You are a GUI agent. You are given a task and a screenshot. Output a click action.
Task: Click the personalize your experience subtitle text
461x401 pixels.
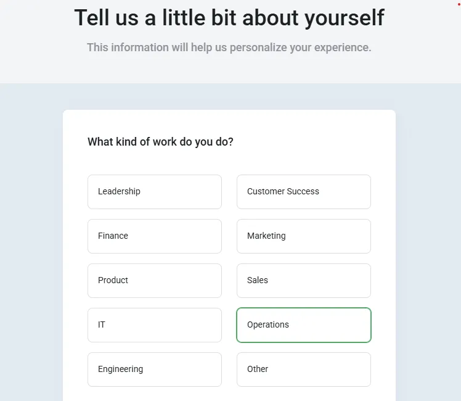point(229,48)
